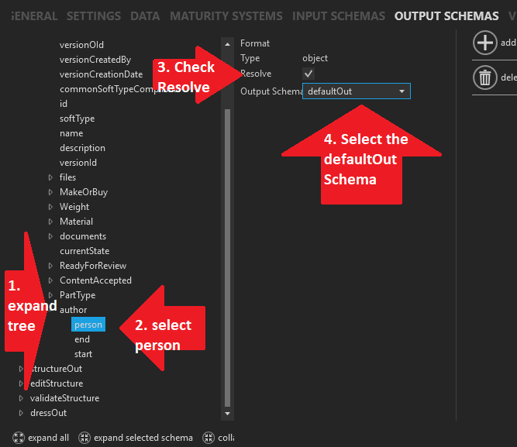Expand the documents node arrow
This screenshot has height=447, width=517.
(50, 236)
